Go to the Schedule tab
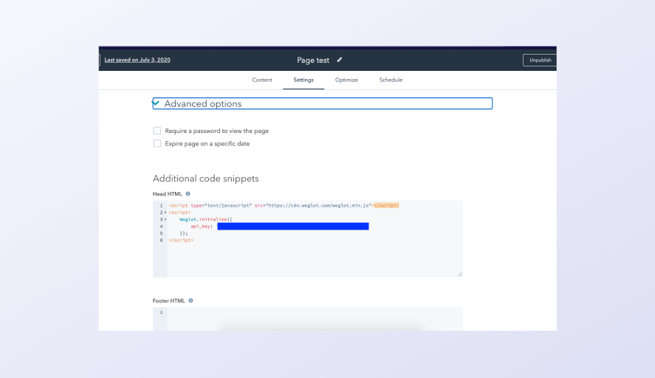Image resolution: width=655 pixels, height=378 pixels. [x=391, y=80]
